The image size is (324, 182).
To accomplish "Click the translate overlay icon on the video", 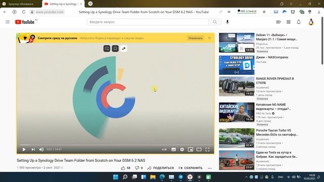I will tap(124, 49).
